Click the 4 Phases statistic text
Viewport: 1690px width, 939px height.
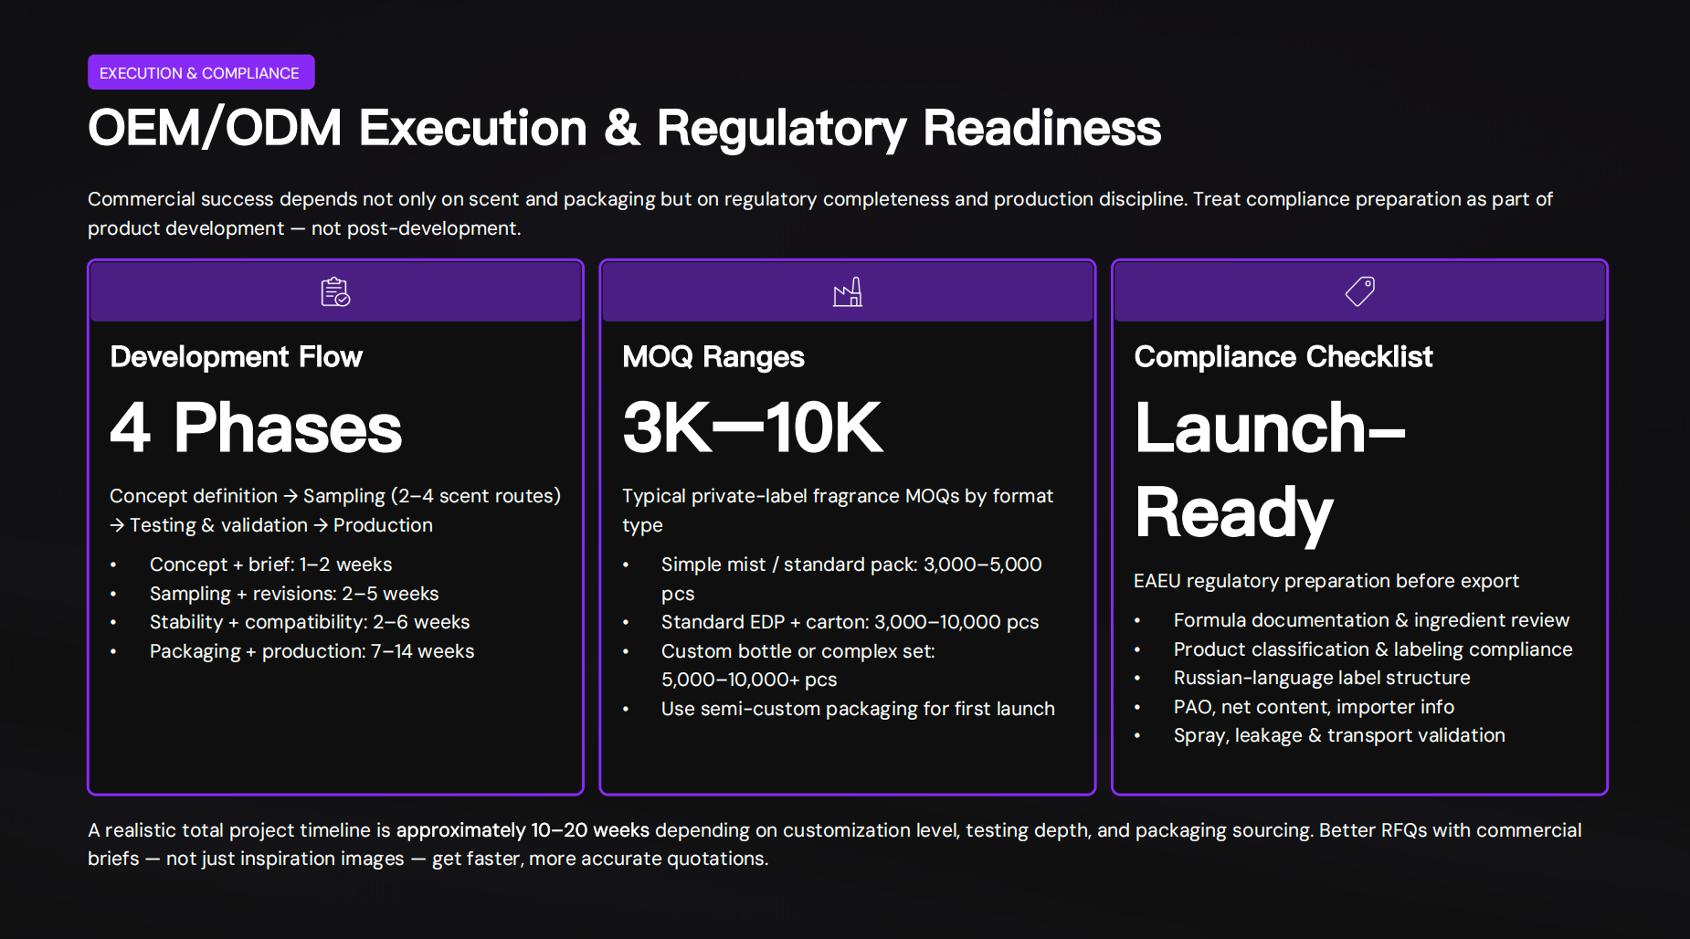[x=255, y=427]
